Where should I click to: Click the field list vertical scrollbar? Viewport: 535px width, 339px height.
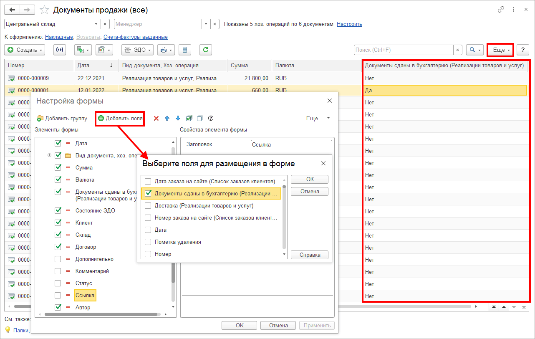point(284,217)
